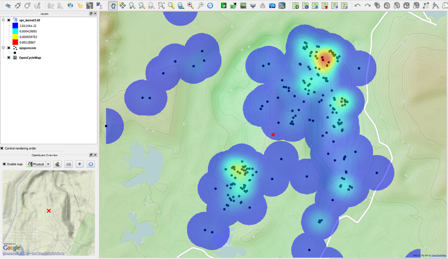Viewport: 448px width, 259px height.
Task: Click the Google link under the overview map
Action: [x=12, y=248]
